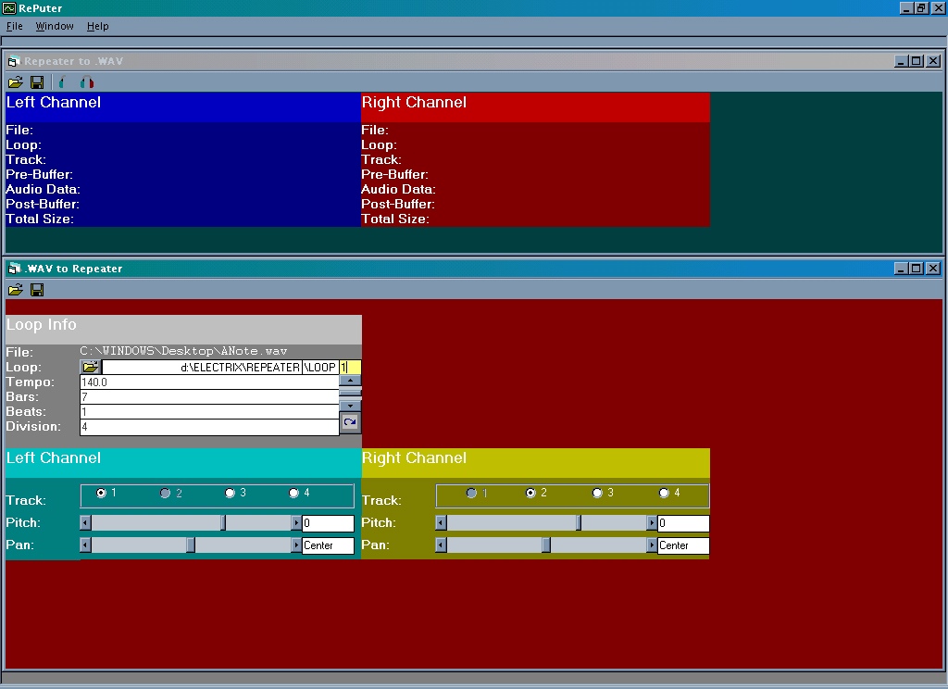Image resolution: width=948 pixels, height=689 pixels.
Task: Save the loop using WAV to Repeater's disk icon
Action: click(x=37, y=290)
